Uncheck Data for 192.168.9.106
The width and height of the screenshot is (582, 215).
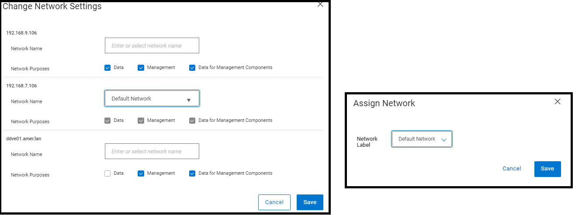pos(107,68)
